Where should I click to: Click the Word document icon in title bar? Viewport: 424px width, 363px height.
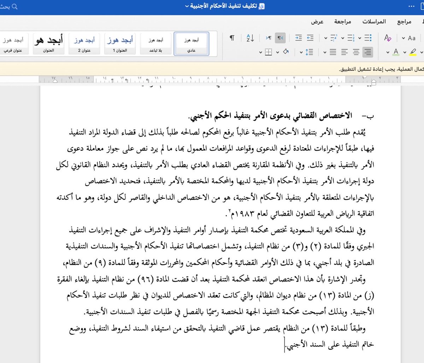(262, 6)
